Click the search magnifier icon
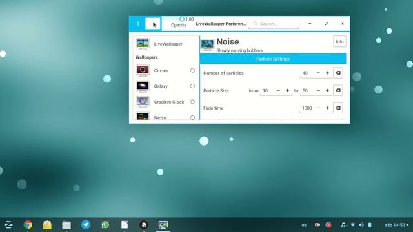 pos(255,24)
